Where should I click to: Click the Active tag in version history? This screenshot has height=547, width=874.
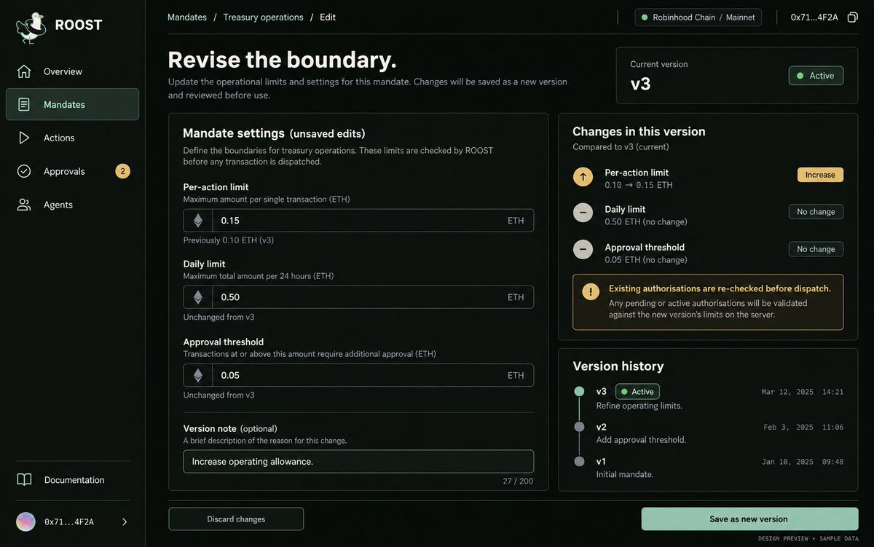tap(637, 391)
